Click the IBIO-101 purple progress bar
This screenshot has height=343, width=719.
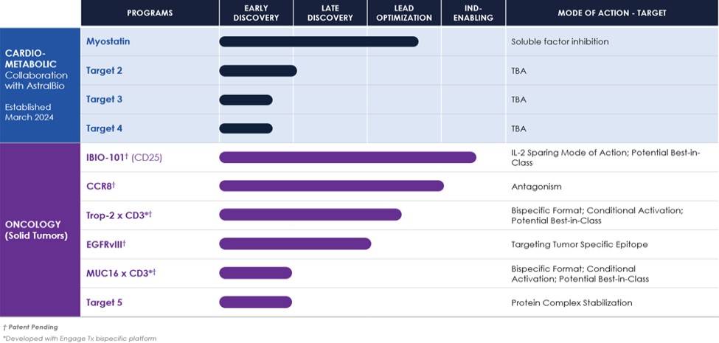[347, 157]
